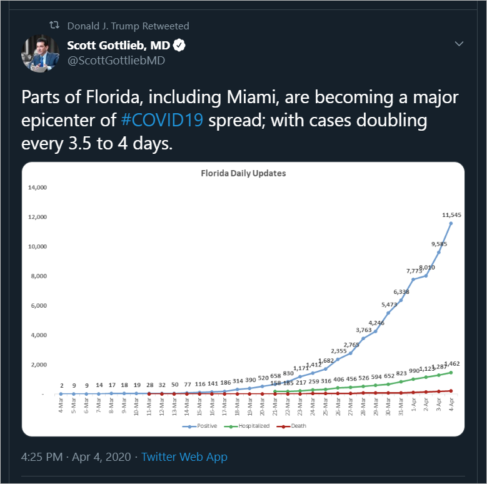487x484 pixels.
Task: Click the verified badge next to Scott Gottlieb
Action: pos(179,46)
